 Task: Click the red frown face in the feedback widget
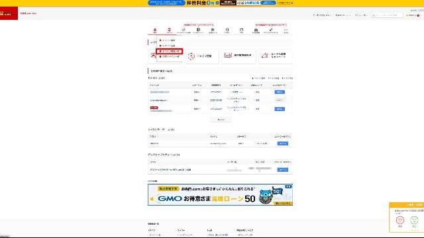(400, 220)
